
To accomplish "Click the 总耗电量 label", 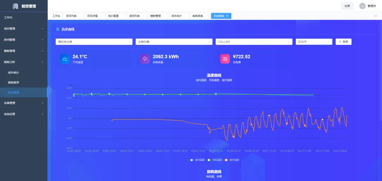I will point(158,62).
